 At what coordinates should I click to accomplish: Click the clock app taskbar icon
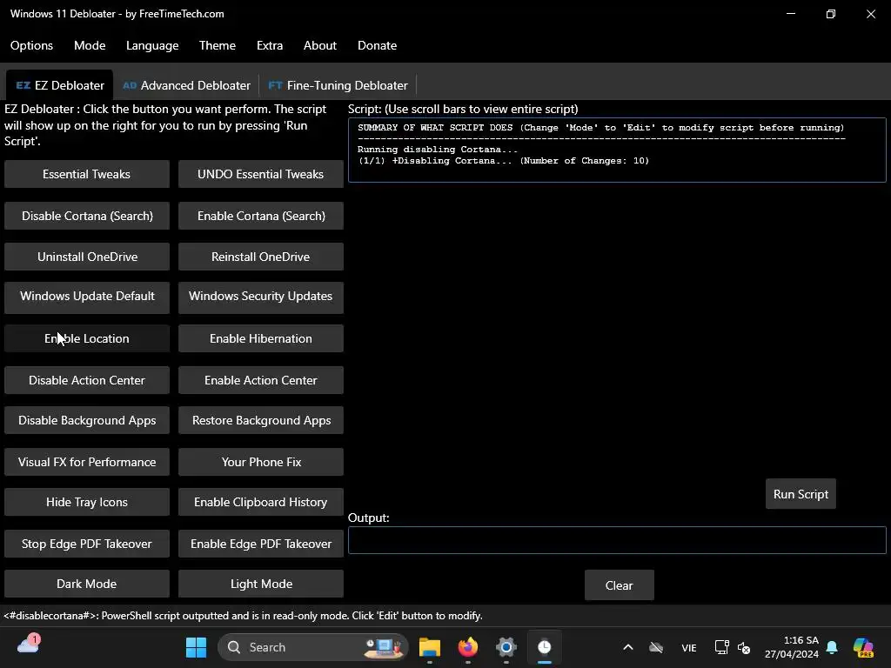(x=545, y=647)
